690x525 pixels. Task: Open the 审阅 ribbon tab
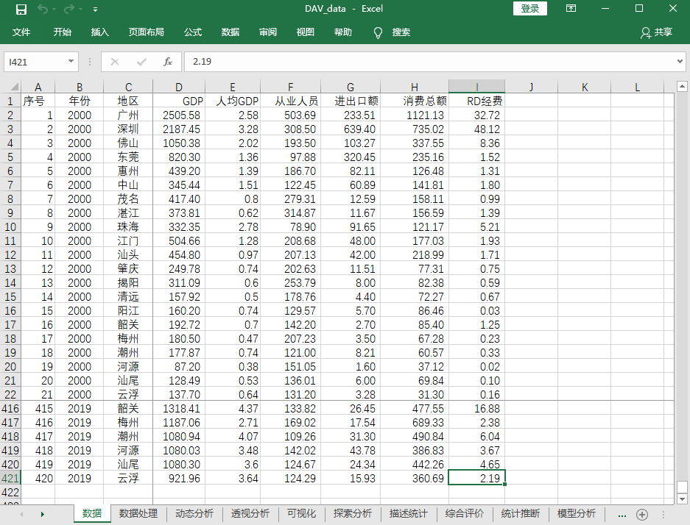(x=267, y=32)
